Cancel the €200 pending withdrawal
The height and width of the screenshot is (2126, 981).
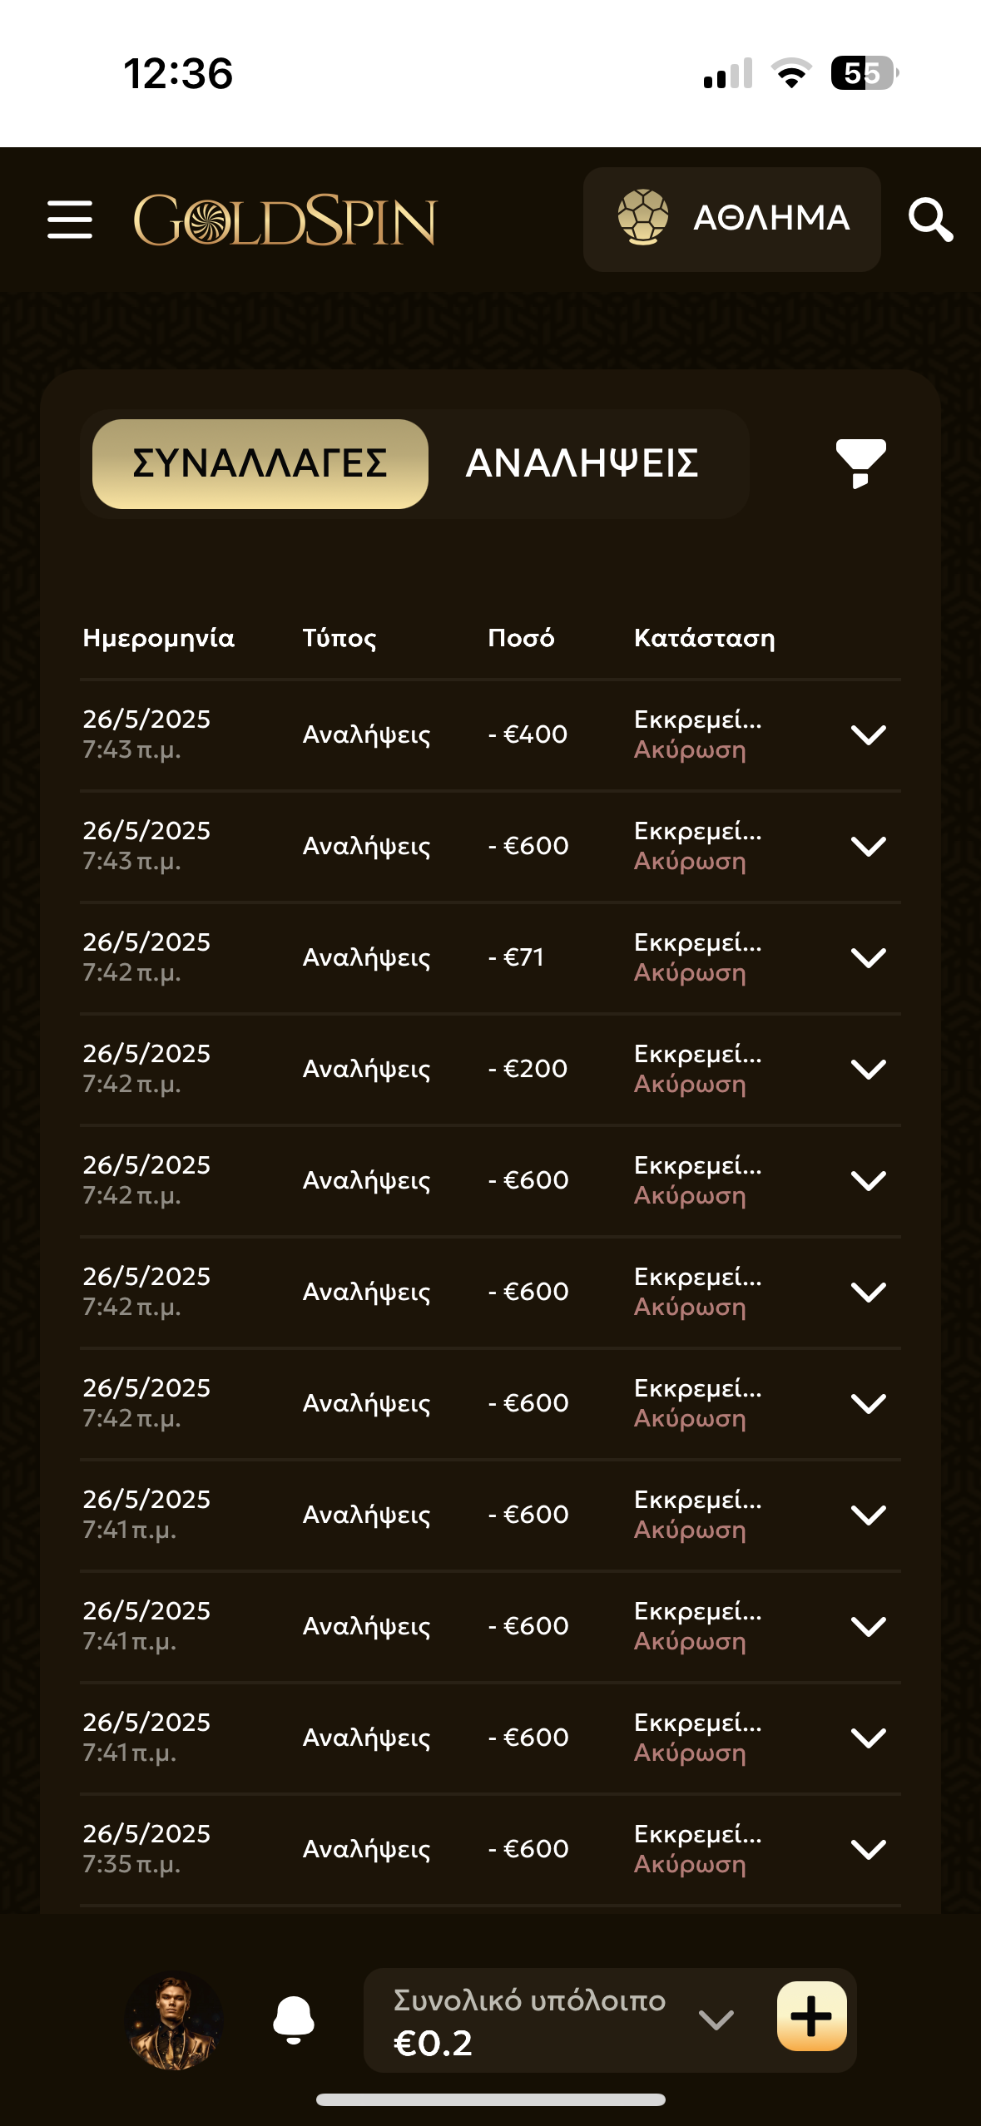tap(690, 1085)
